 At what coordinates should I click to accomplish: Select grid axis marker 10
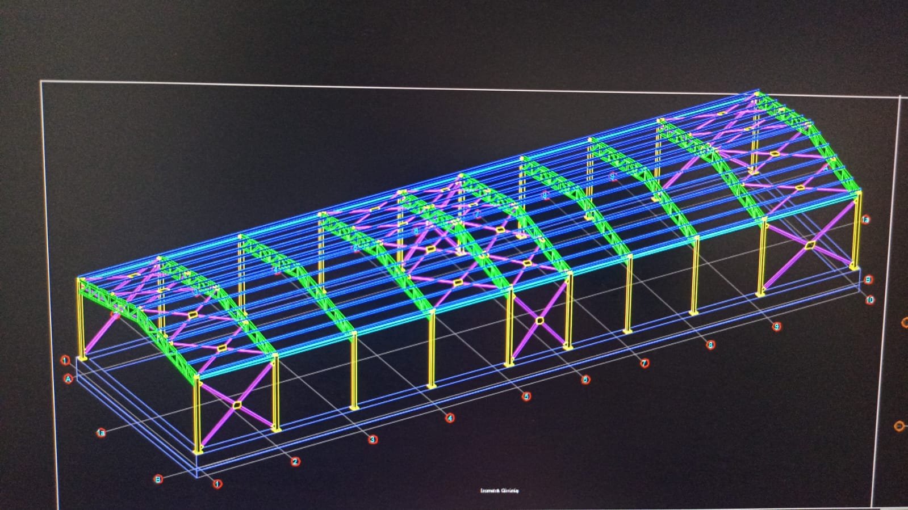coord(870,300)
